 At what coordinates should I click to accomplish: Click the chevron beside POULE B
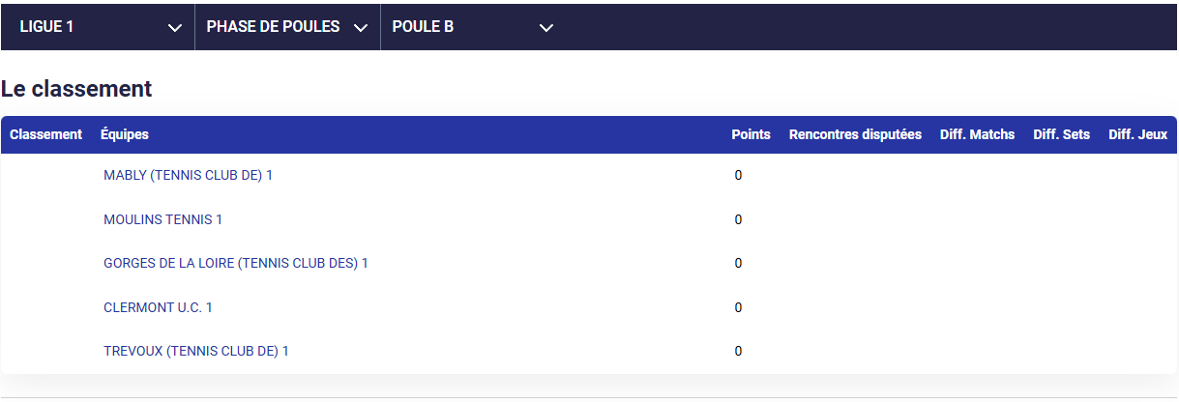pos(546,28)
